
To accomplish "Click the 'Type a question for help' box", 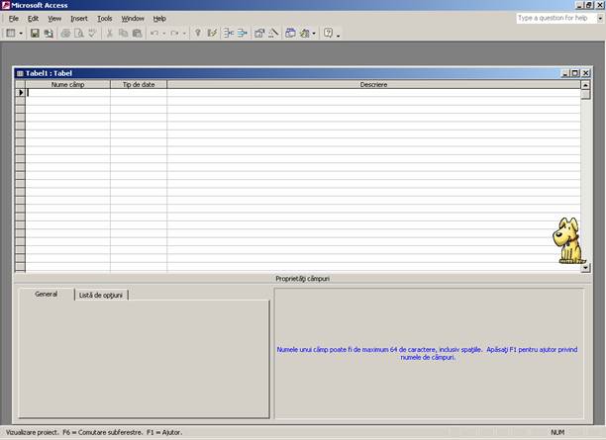I will 558,18.
